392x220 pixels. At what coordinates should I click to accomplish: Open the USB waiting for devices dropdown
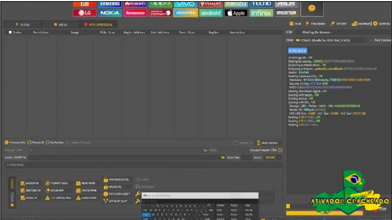(344, 32)
